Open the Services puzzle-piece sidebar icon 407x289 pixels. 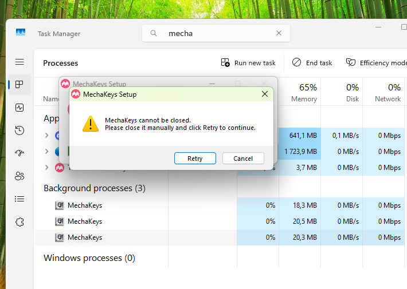click(x=19, y=222)
